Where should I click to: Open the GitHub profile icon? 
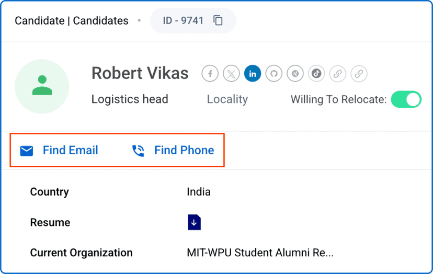pyautogui.click(x=274, y=74)
